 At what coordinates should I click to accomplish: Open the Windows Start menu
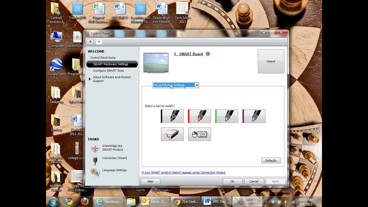53,202
